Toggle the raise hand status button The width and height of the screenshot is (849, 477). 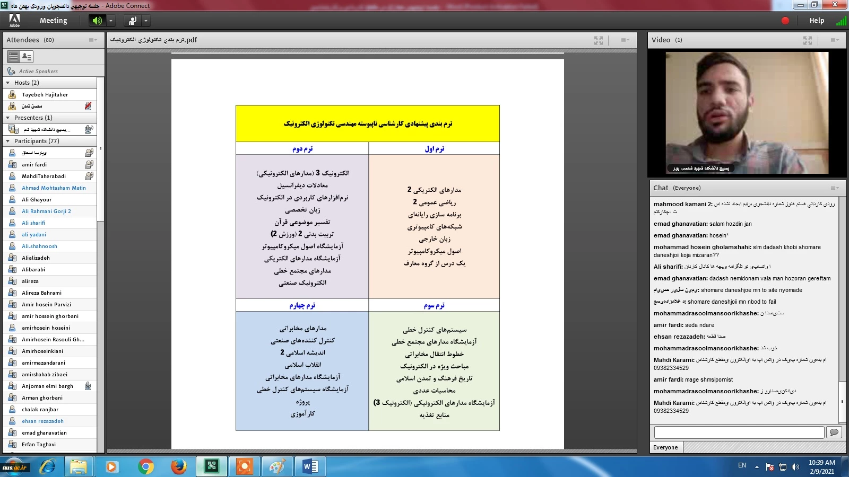133,21
